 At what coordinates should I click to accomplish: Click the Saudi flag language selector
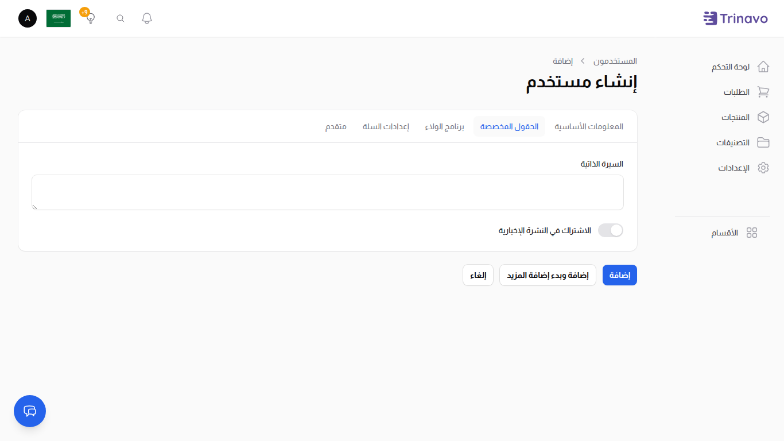pyautogui.click(x=58, y=18)
